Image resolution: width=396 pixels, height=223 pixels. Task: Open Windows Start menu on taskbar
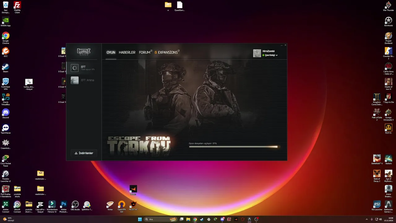[x=140, y=219]
